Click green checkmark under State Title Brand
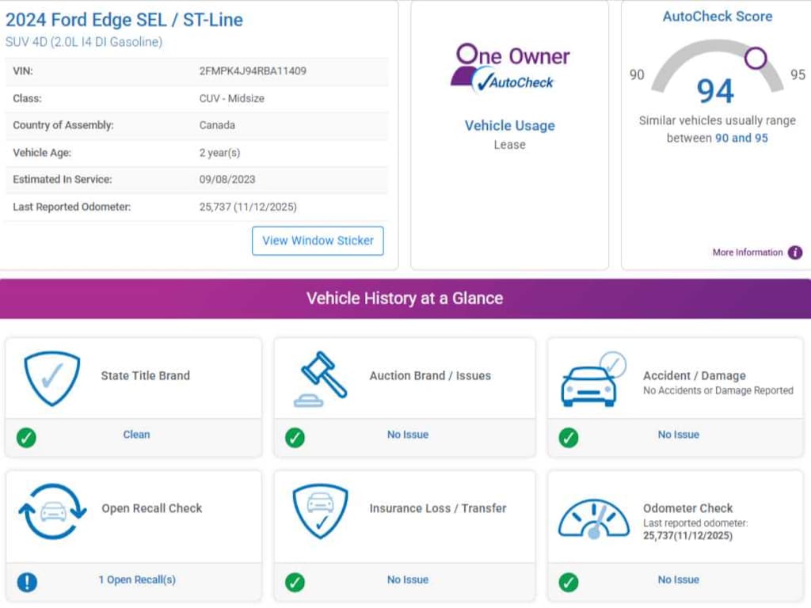This screenshot has height=608, width=811. pos(26,437)
